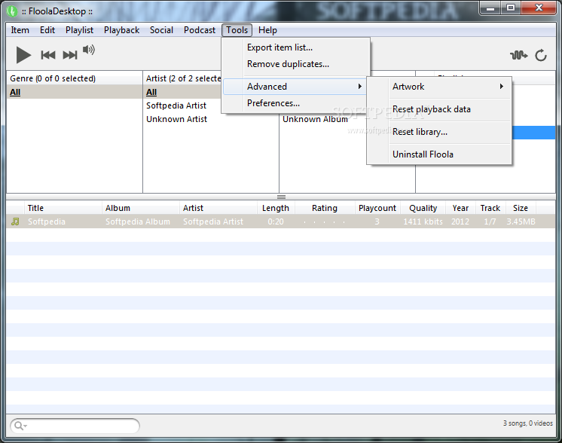
Task: Select Softpedia Artist in the Artist list
Action: (176, 105)
